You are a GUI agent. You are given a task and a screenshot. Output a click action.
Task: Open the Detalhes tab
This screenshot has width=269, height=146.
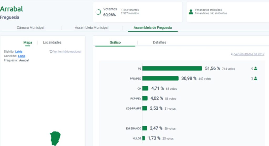point(159,42)
